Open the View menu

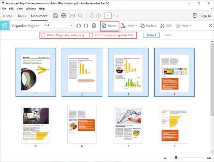20,8
